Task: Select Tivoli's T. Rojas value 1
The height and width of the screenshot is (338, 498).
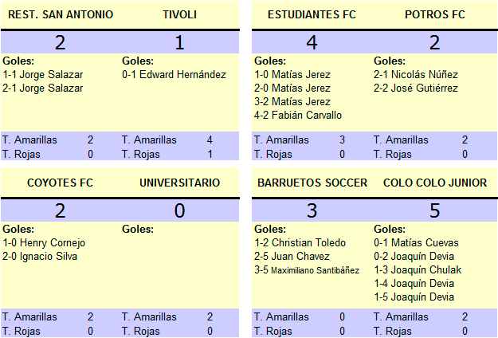Action: 210,155
